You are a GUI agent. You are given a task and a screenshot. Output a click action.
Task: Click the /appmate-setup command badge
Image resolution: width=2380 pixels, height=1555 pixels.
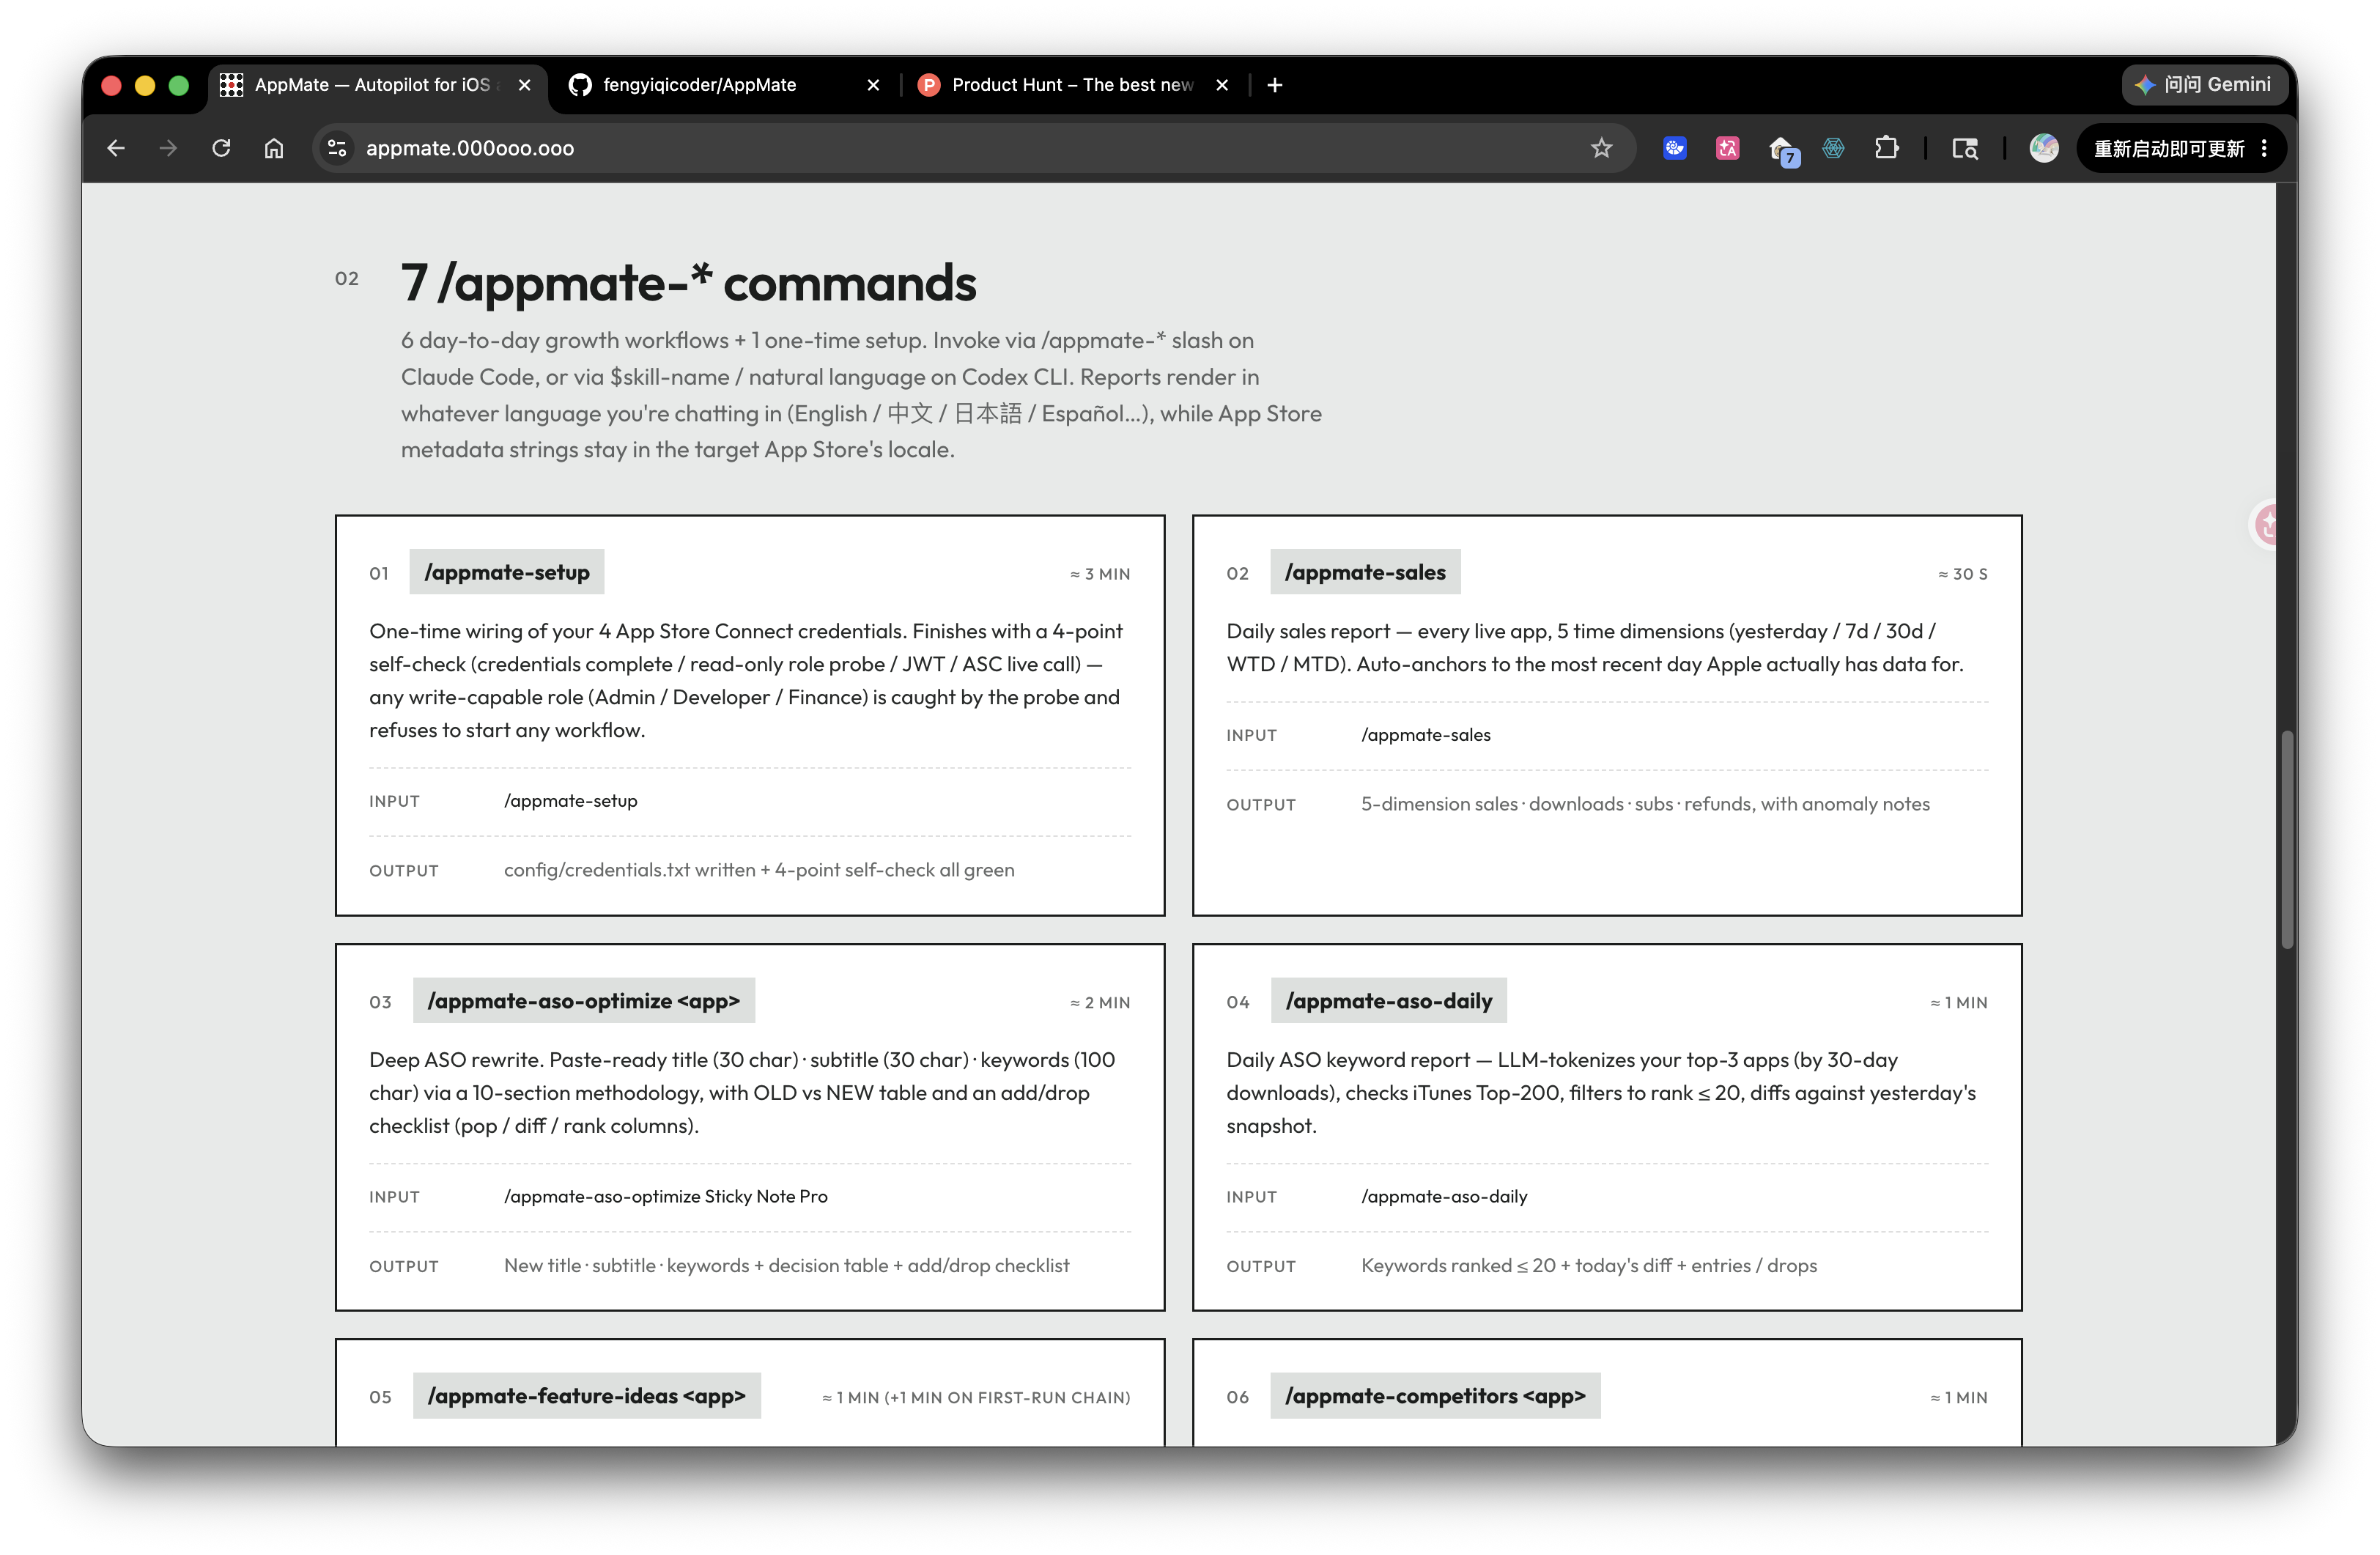click(x=507, y=572)
